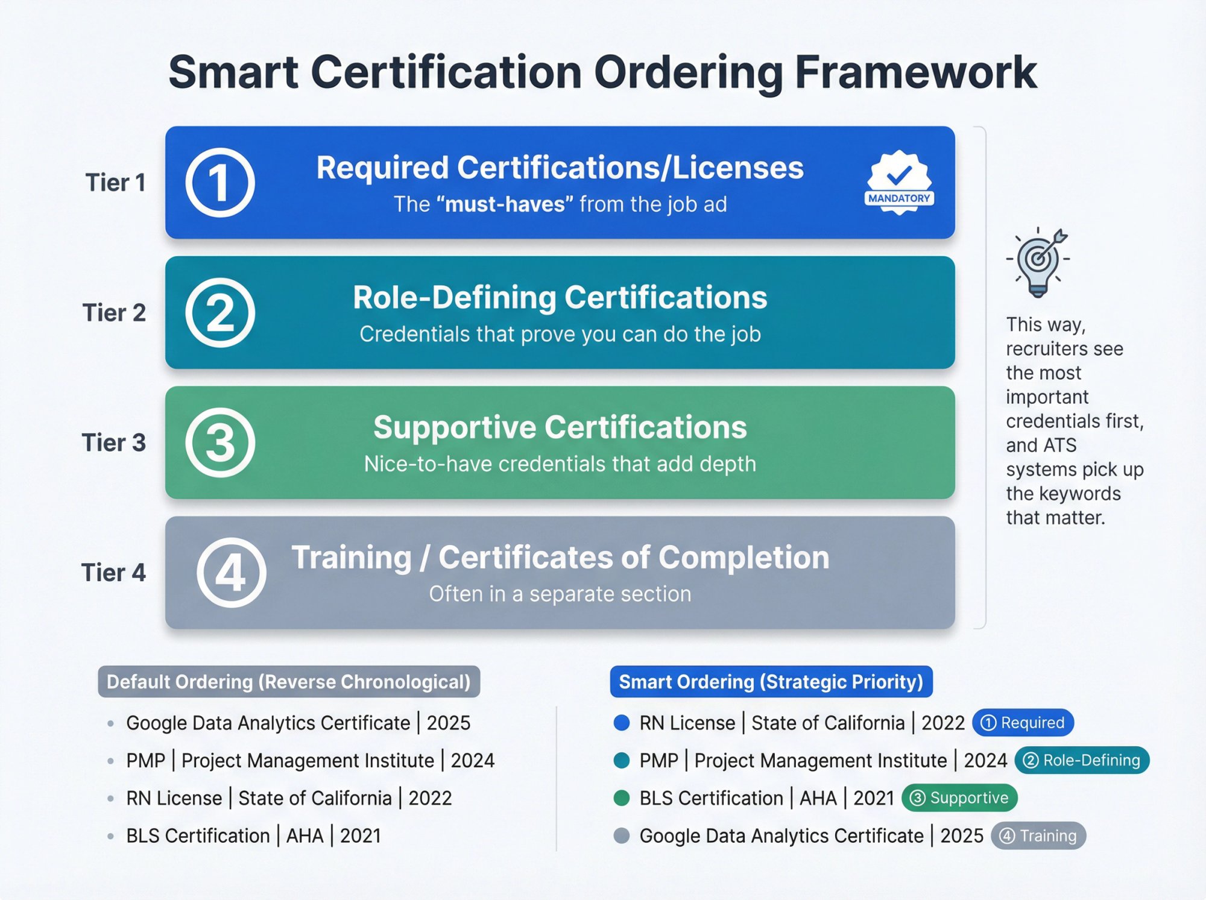Viewport: 1206px width, 900px height.
Task: Open the Smart Ordering (Strategic Priority) tab
Action: (x=772, y=682)
